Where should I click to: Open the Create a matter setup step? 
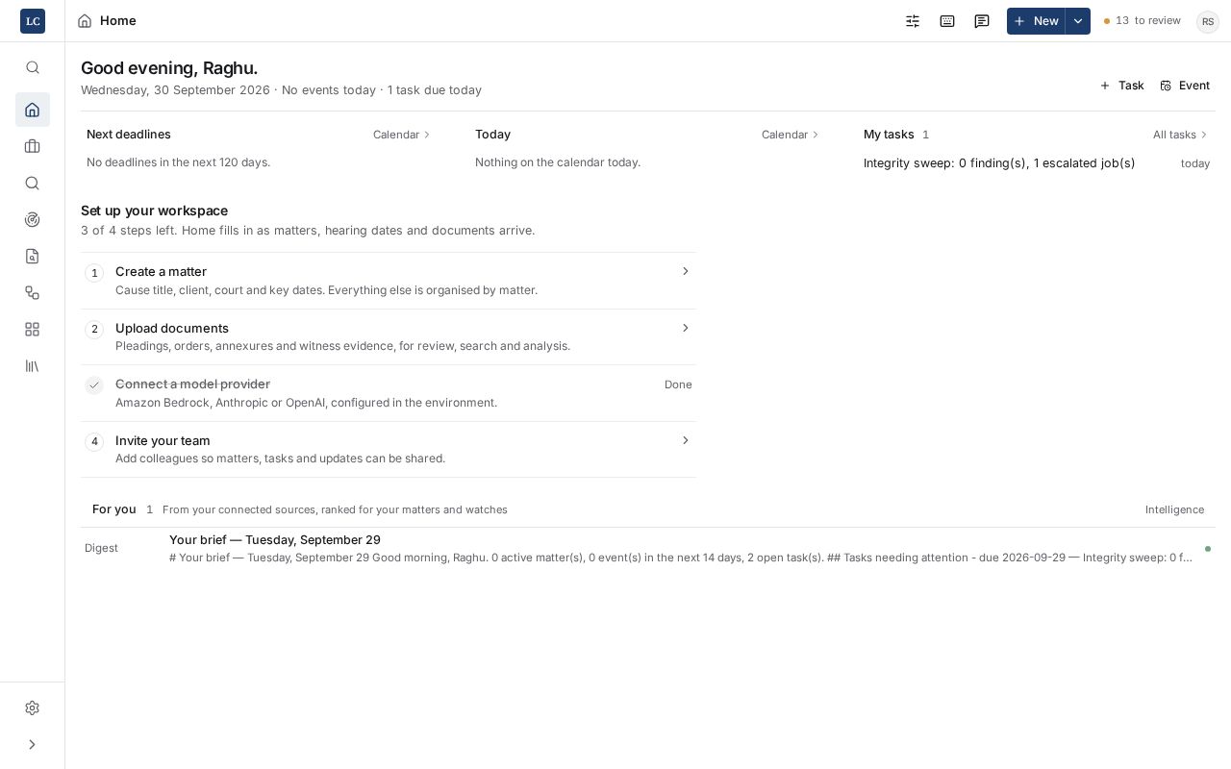click(389, 281)
